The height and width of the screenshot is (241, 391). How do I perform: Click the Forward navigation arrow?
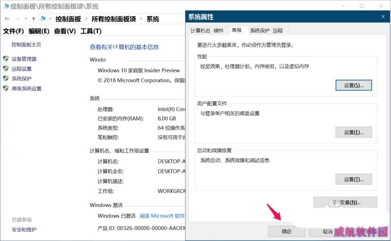click(x=18, y=19)
